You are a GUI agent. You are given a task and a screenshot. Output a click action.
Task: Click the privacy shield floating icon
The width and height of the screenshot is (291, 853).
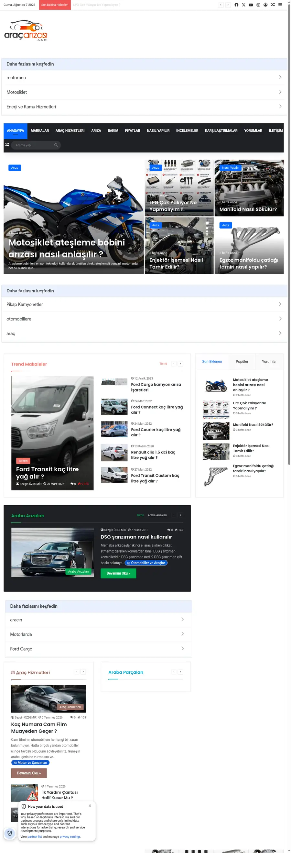[x=10, y=833]
